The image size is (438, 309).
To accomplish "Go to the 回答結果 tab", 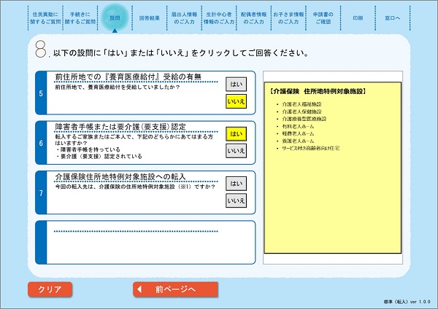I will (149, 17).
